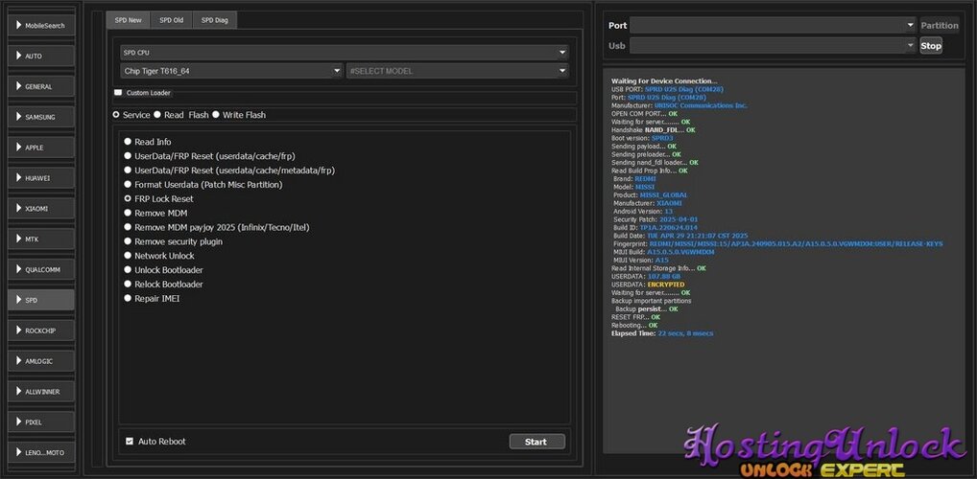Viewport: 977px width, 479px height.
Task: Open the MTK sidebar section
Action: 41,239
